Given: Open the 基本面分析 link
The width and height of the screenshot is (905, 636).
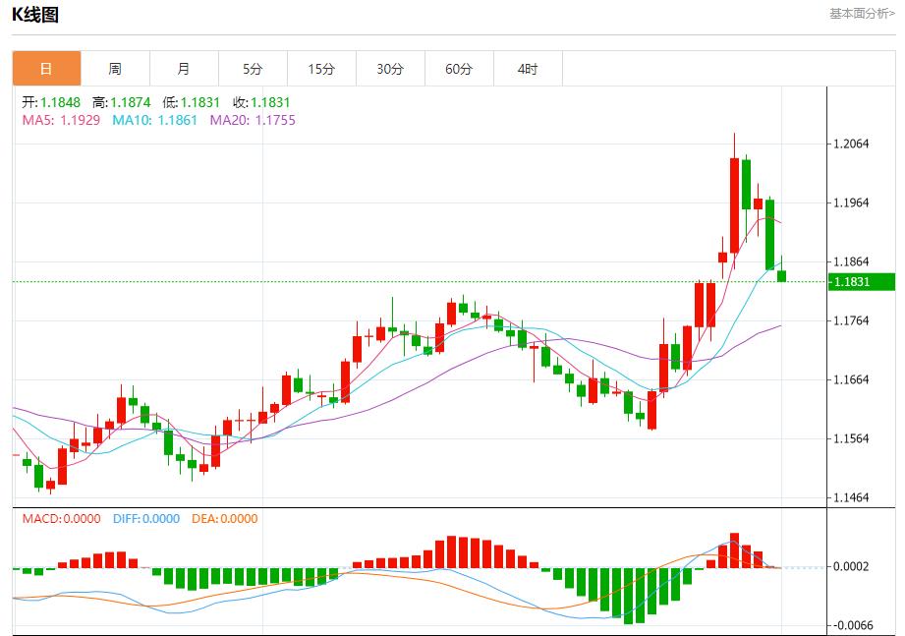Looking at the screenshot, I should [862, 14].
